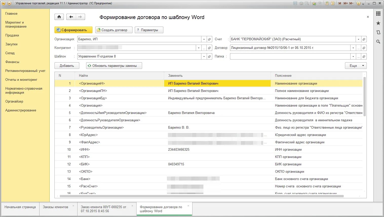Click the vertical scrollbar of the table

click(364, 96)
